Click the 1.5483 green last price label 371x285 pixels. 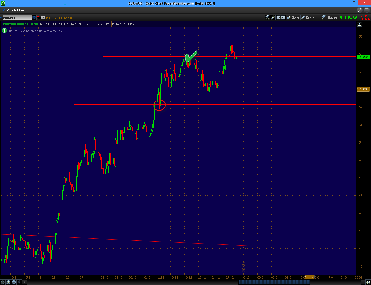click(363, 57)
